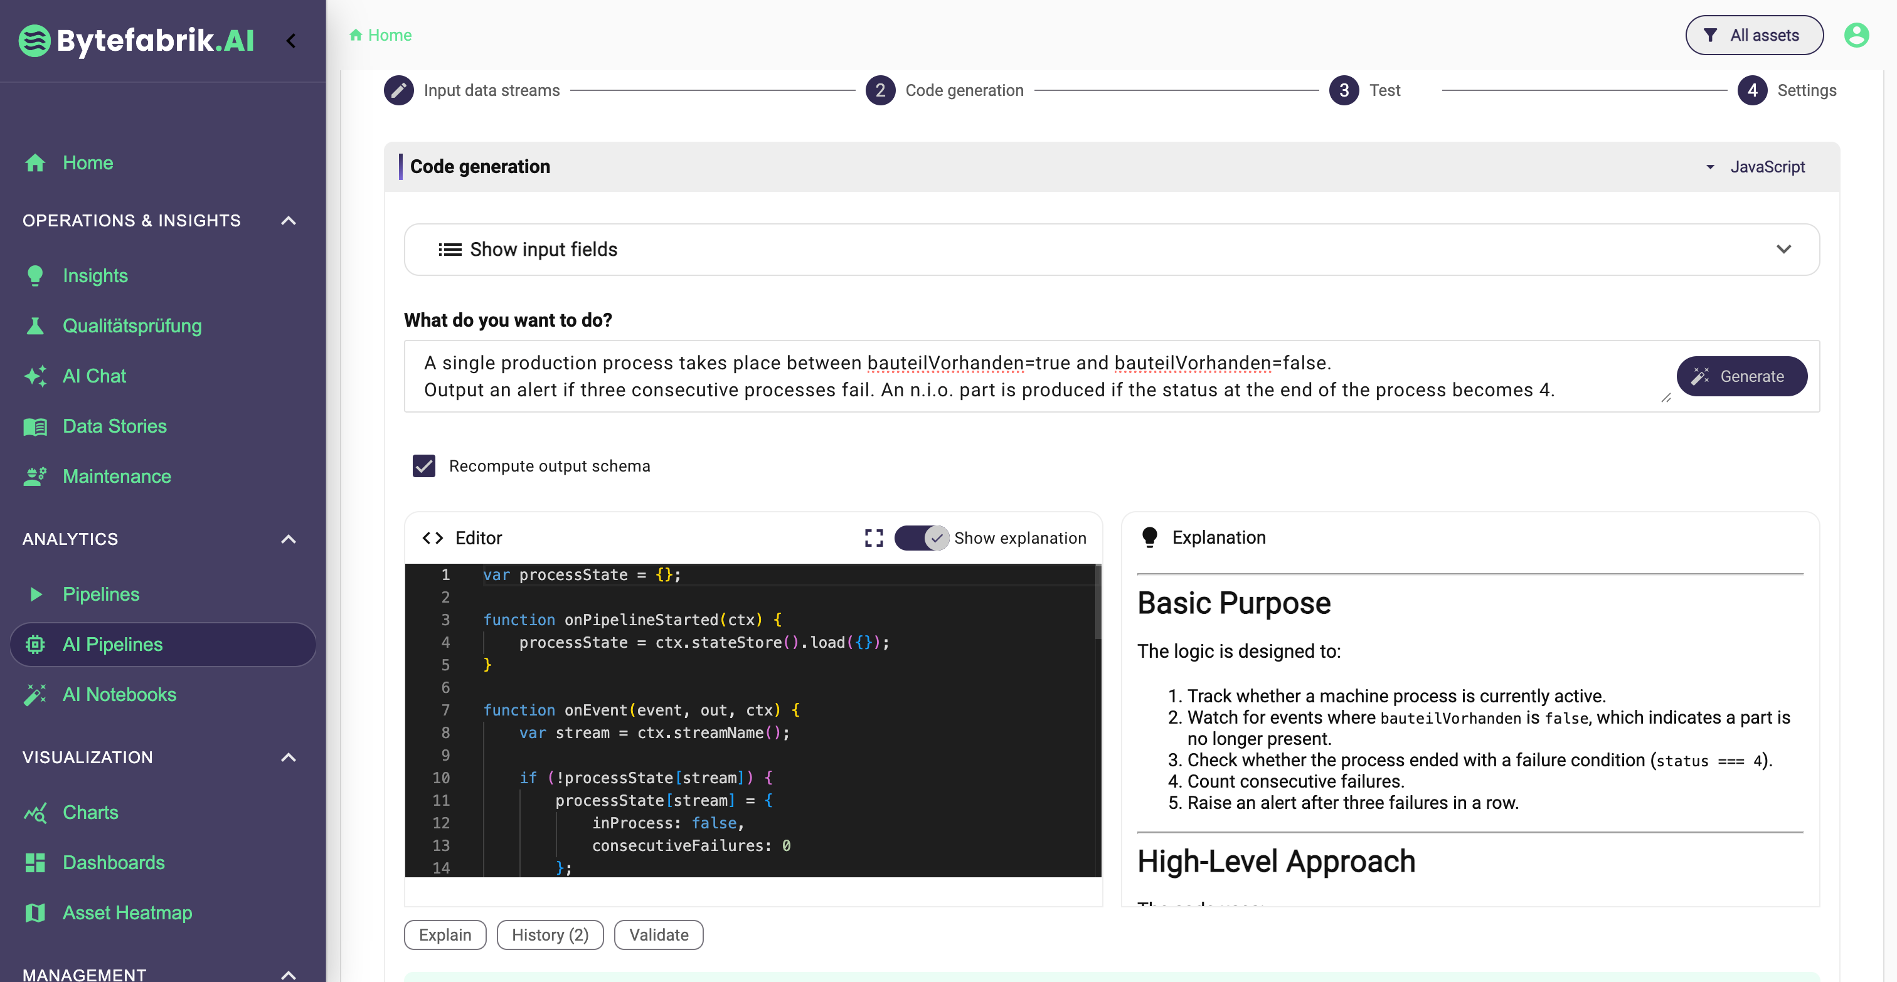Collapse the Visualization section
The width and height of the screenshot is (1897, 982).
(x=289, y=757)
